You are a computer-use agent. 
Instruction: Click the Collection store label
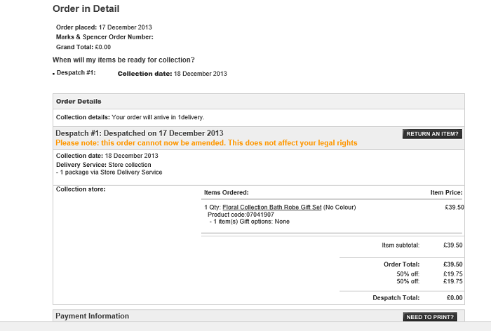point(81,189)
